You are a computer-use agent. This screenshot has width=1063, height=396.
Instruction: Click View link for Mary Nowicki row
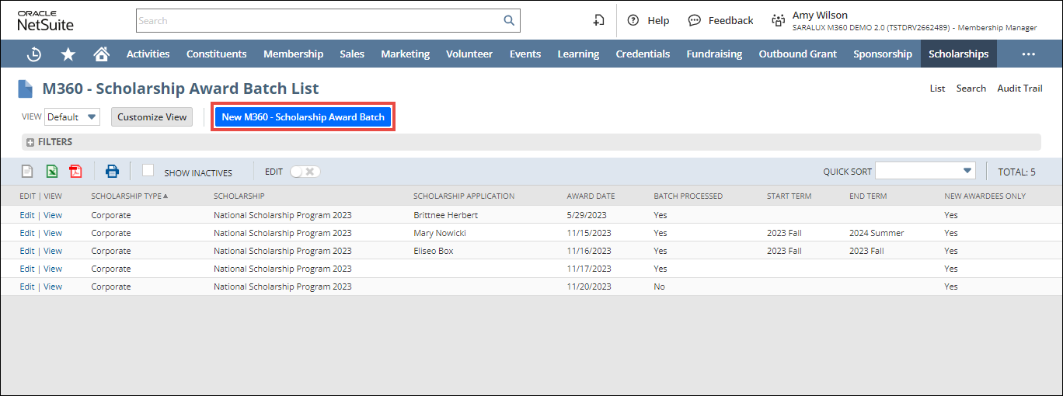tap(53, 233)
